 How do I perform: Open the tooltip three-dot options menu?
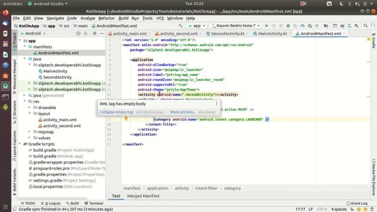[x=216, y=104]
